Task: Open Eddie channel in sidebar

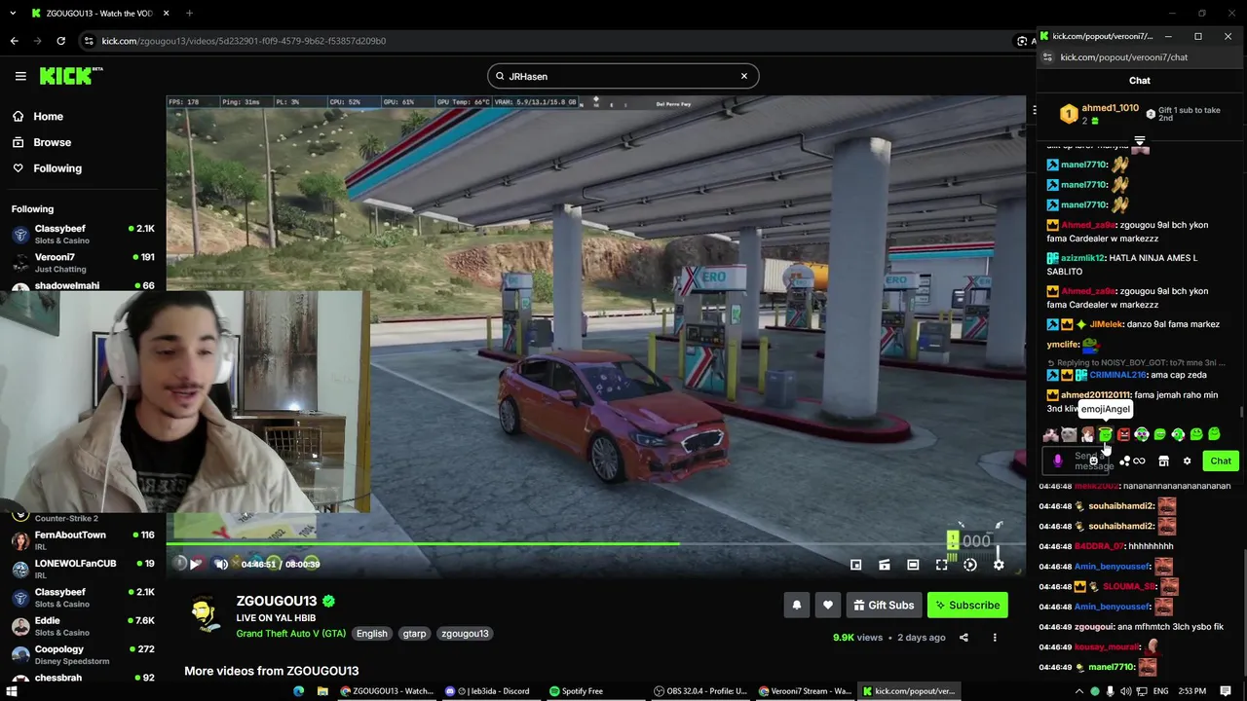Action: click(x=83, y=626)
